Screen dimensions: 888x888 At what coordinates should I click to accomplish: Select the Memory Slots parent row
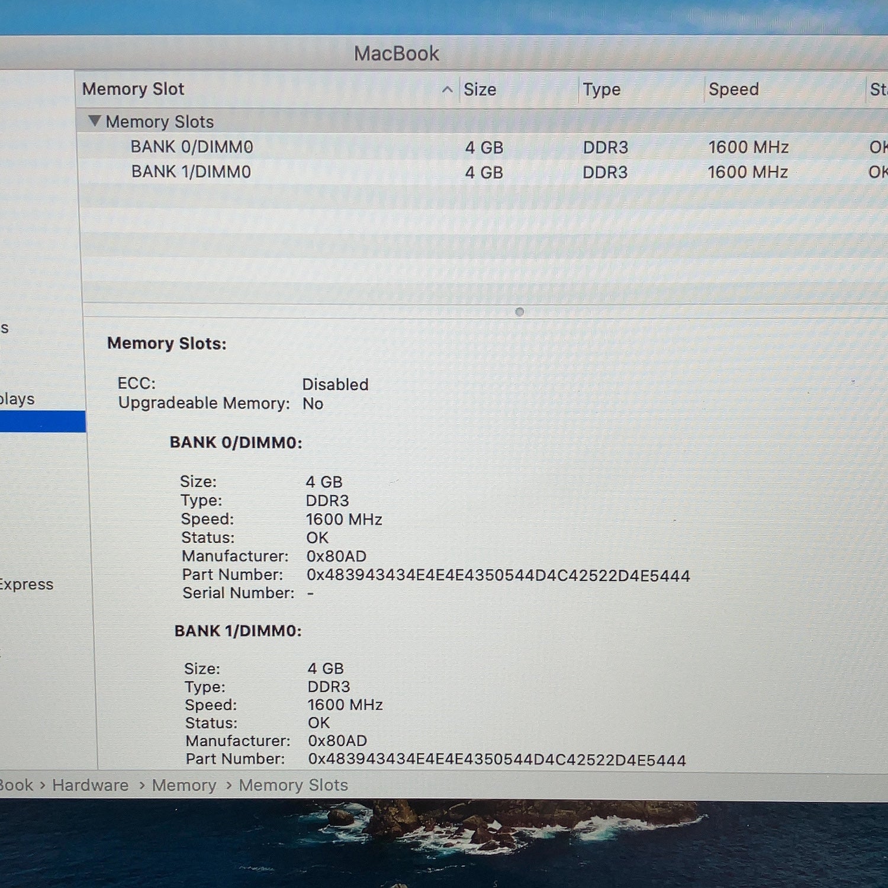(x=482, y=121)
